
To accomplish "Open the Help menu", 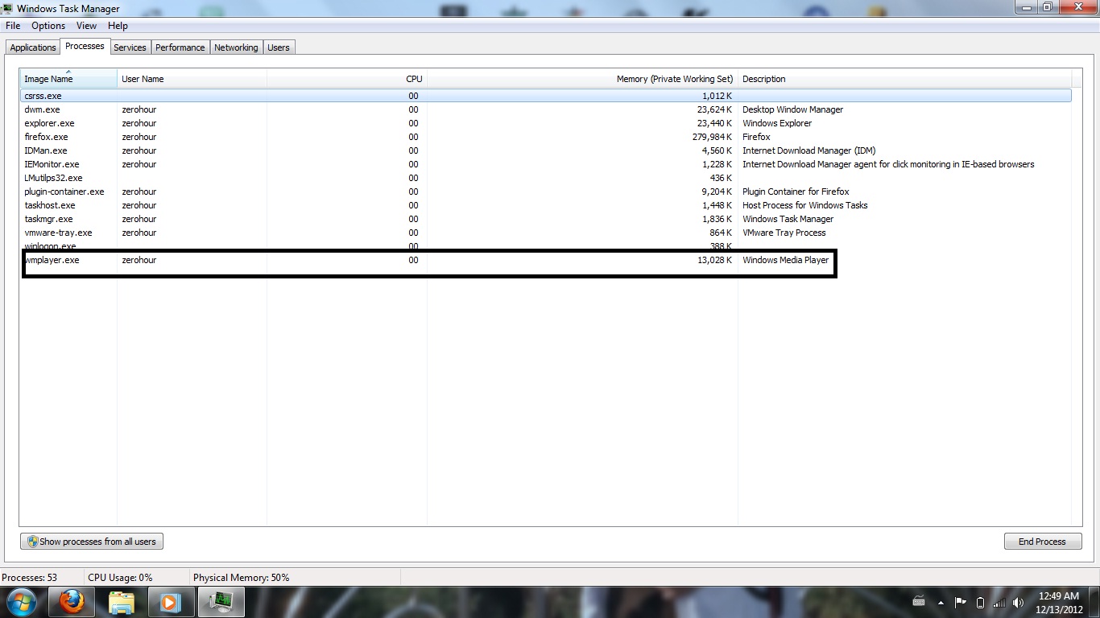I will (x=118, y=26).
